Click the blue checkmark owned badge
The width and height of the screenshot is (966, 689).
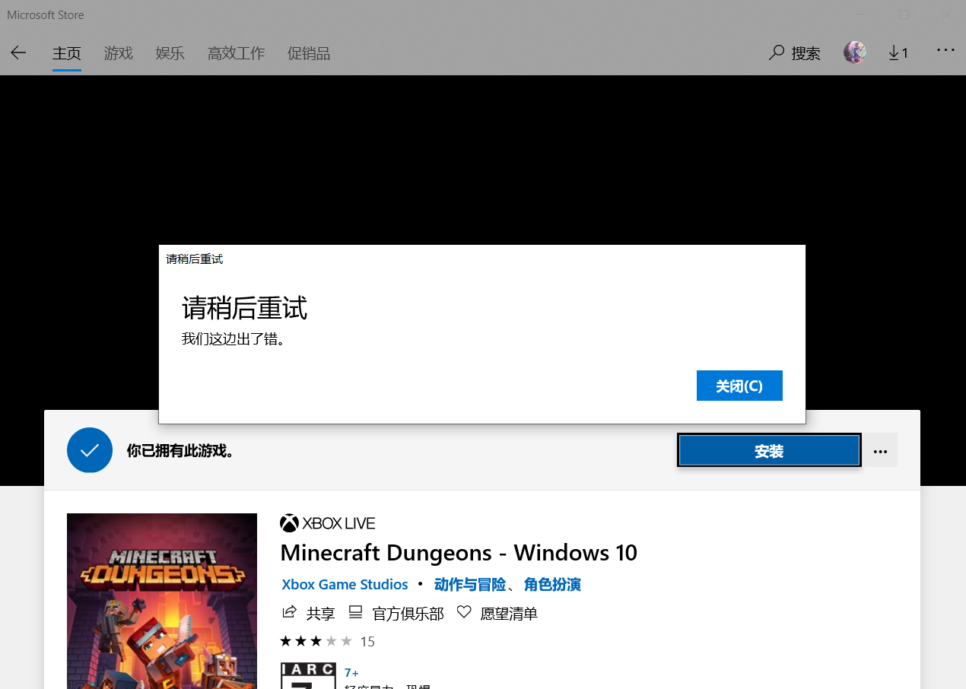(x=90, y=450)
